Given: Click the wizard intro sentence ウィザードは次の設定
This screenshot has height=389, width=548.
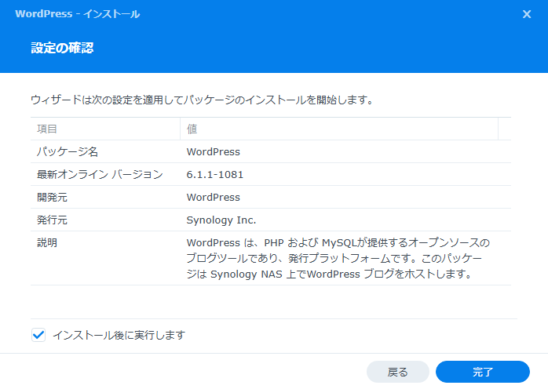Looking at the screenshot, I should [x=202, y=100].
